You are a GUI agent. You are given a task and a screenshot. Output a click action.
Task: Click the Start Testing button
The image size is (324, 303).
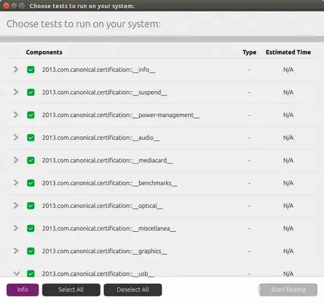(288, 290)
